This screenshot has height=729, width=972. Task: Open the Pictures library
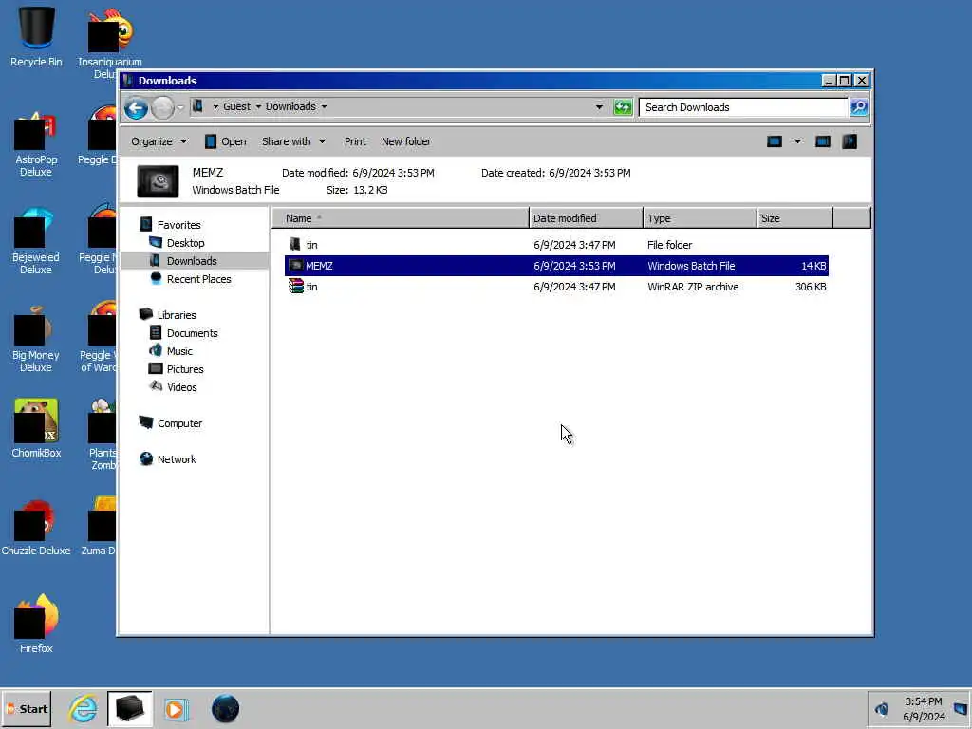tap(185, 369)
